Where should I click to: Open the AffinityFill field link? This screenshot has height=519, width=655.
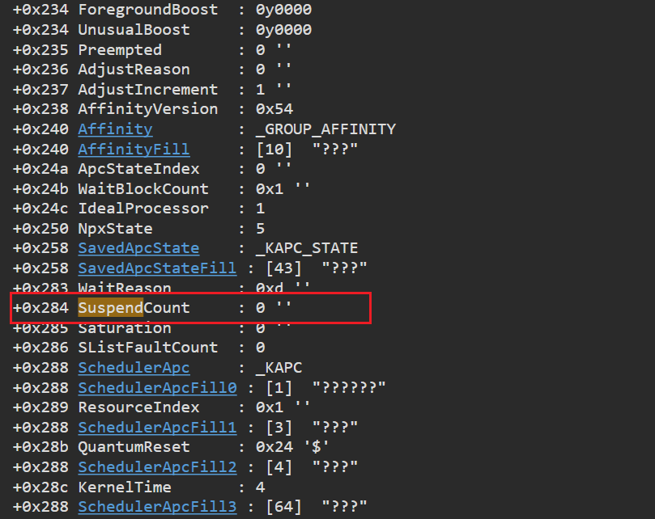coord(134,149)
